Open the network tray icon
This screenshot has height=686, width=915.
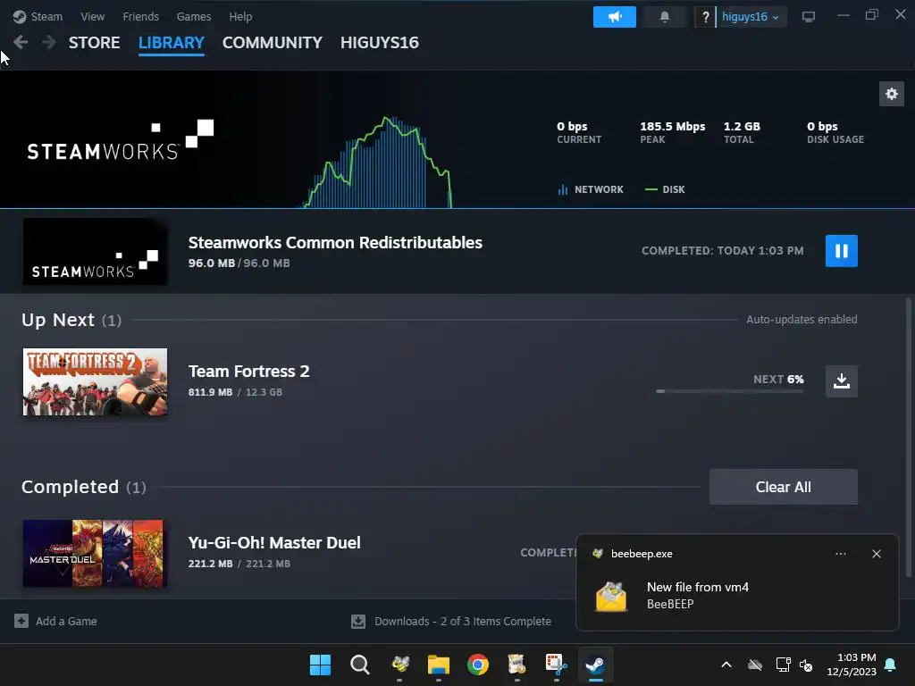coord(783,665)
